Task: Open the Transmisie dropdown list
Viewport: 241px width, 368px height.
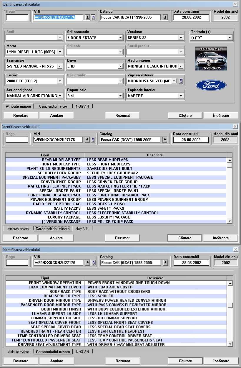Action: pyautogui.click(x=60, y=66)
